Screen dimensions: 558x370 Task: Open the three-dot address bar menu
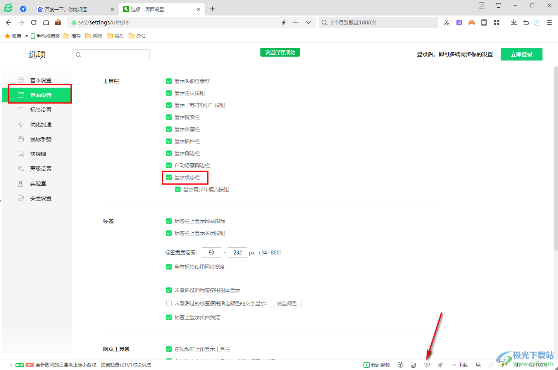[296, 22]
